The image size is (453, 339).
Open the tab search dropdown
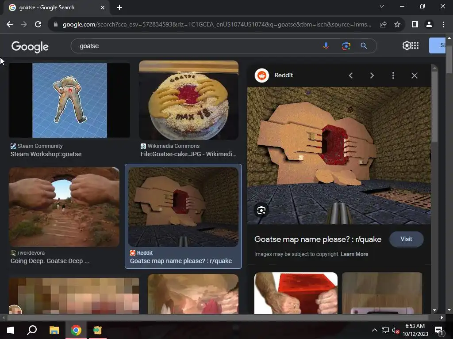point(382,6)
